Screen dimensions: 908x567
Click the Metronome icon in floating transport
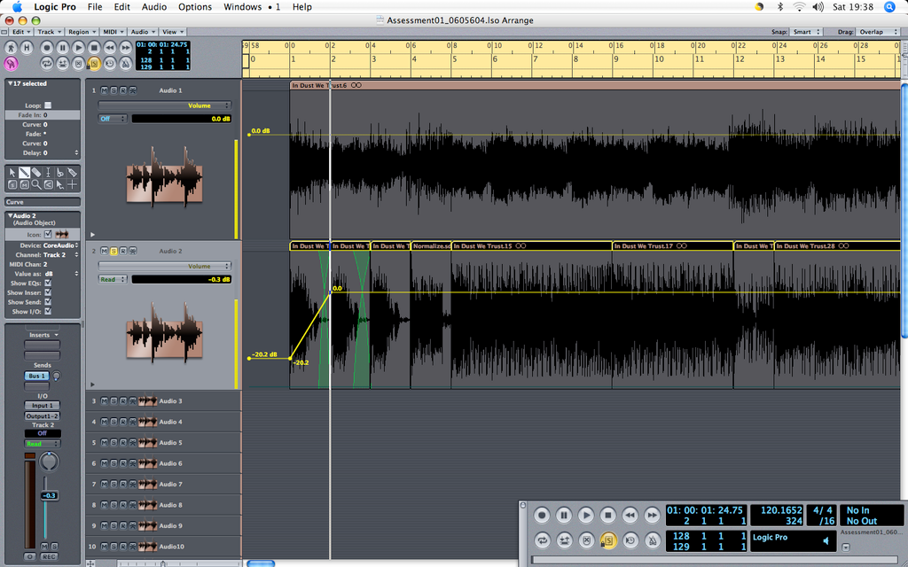click(653, 540)
